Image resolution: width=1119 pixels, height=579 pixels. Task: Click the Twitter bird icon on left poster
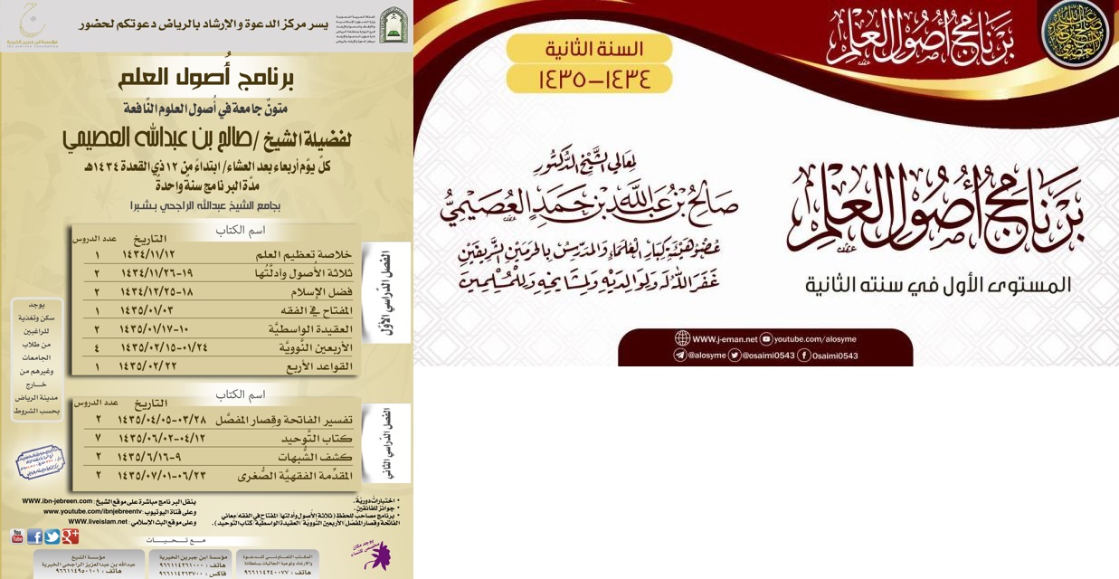coord(52,536)
